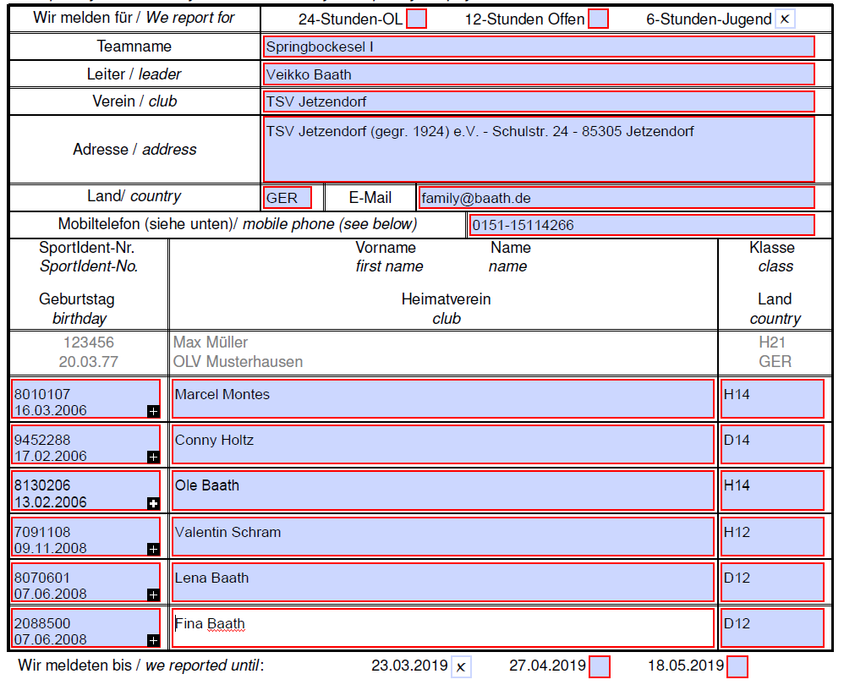Click plus icon in Fina Baath's ID field
The width and height of the screenshot is (844, 685).
coord(153,640)
